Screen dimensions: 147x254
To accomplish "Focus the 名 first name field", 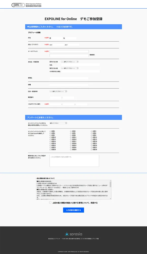I will coord(71,38).
